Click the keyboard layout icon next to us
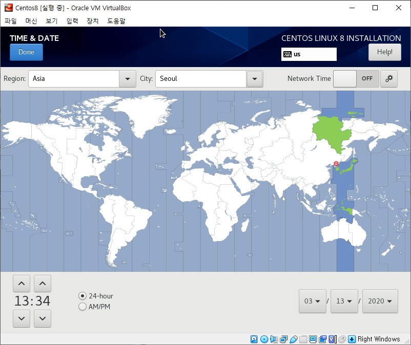The height and width of the screenshot is (345, 411). coord(287,54)
